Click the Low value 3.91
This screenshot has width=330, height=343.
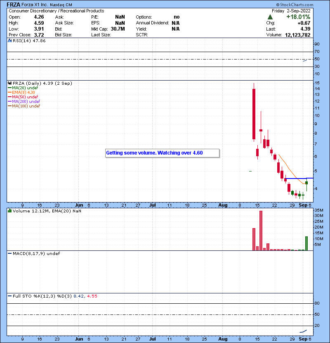39,29
